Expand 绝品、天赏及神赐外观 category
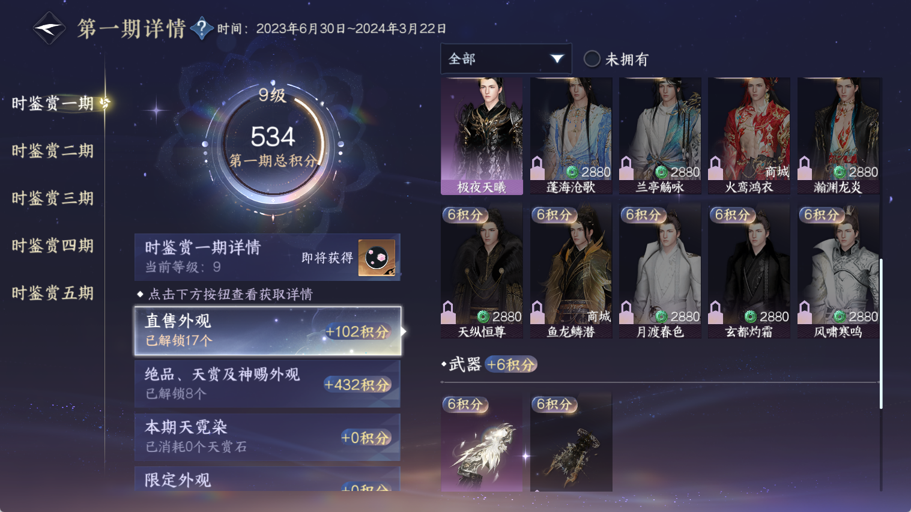This screenshot has width=911, height=512. 267,384
